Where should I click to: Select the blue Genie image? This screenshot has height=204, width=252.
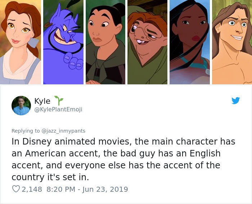point(63,42)
